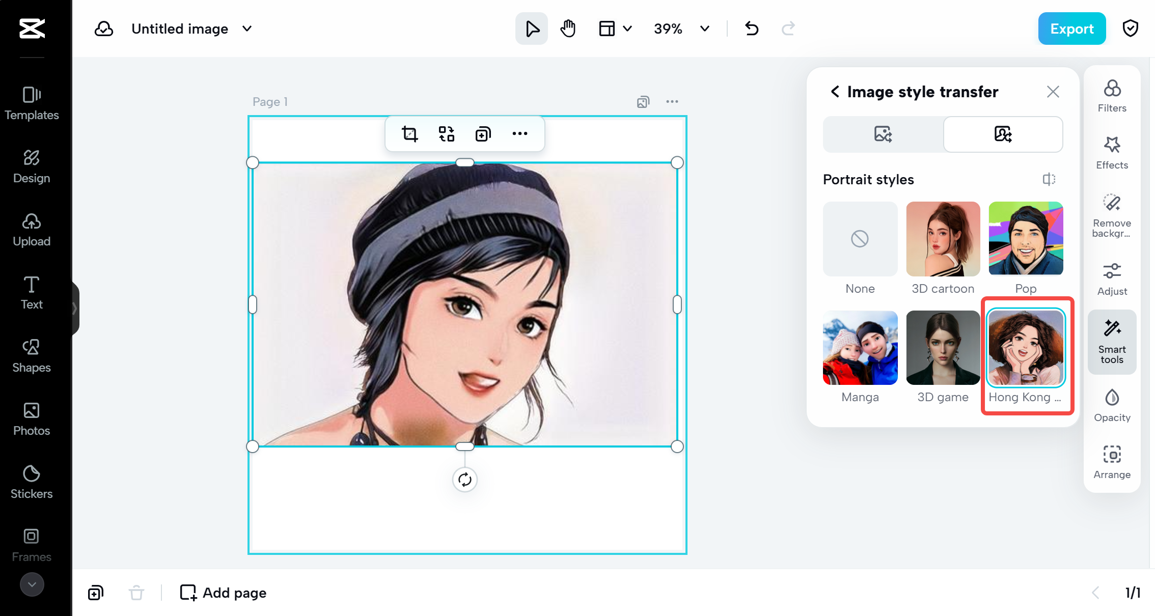Switch to the first style transfer tab

click(883, 134)
